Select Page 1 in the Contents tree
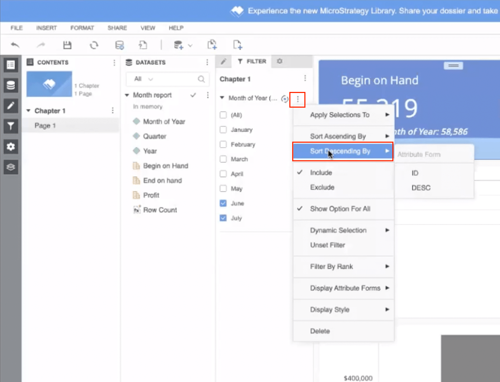 (x=71, y=126)
